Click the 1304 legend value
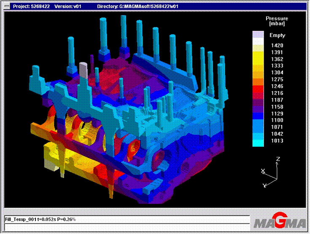 [277, 73]
